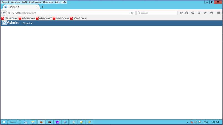Close the pgAdmin 4 tab

pyautogui.click(x=37, y=7)
